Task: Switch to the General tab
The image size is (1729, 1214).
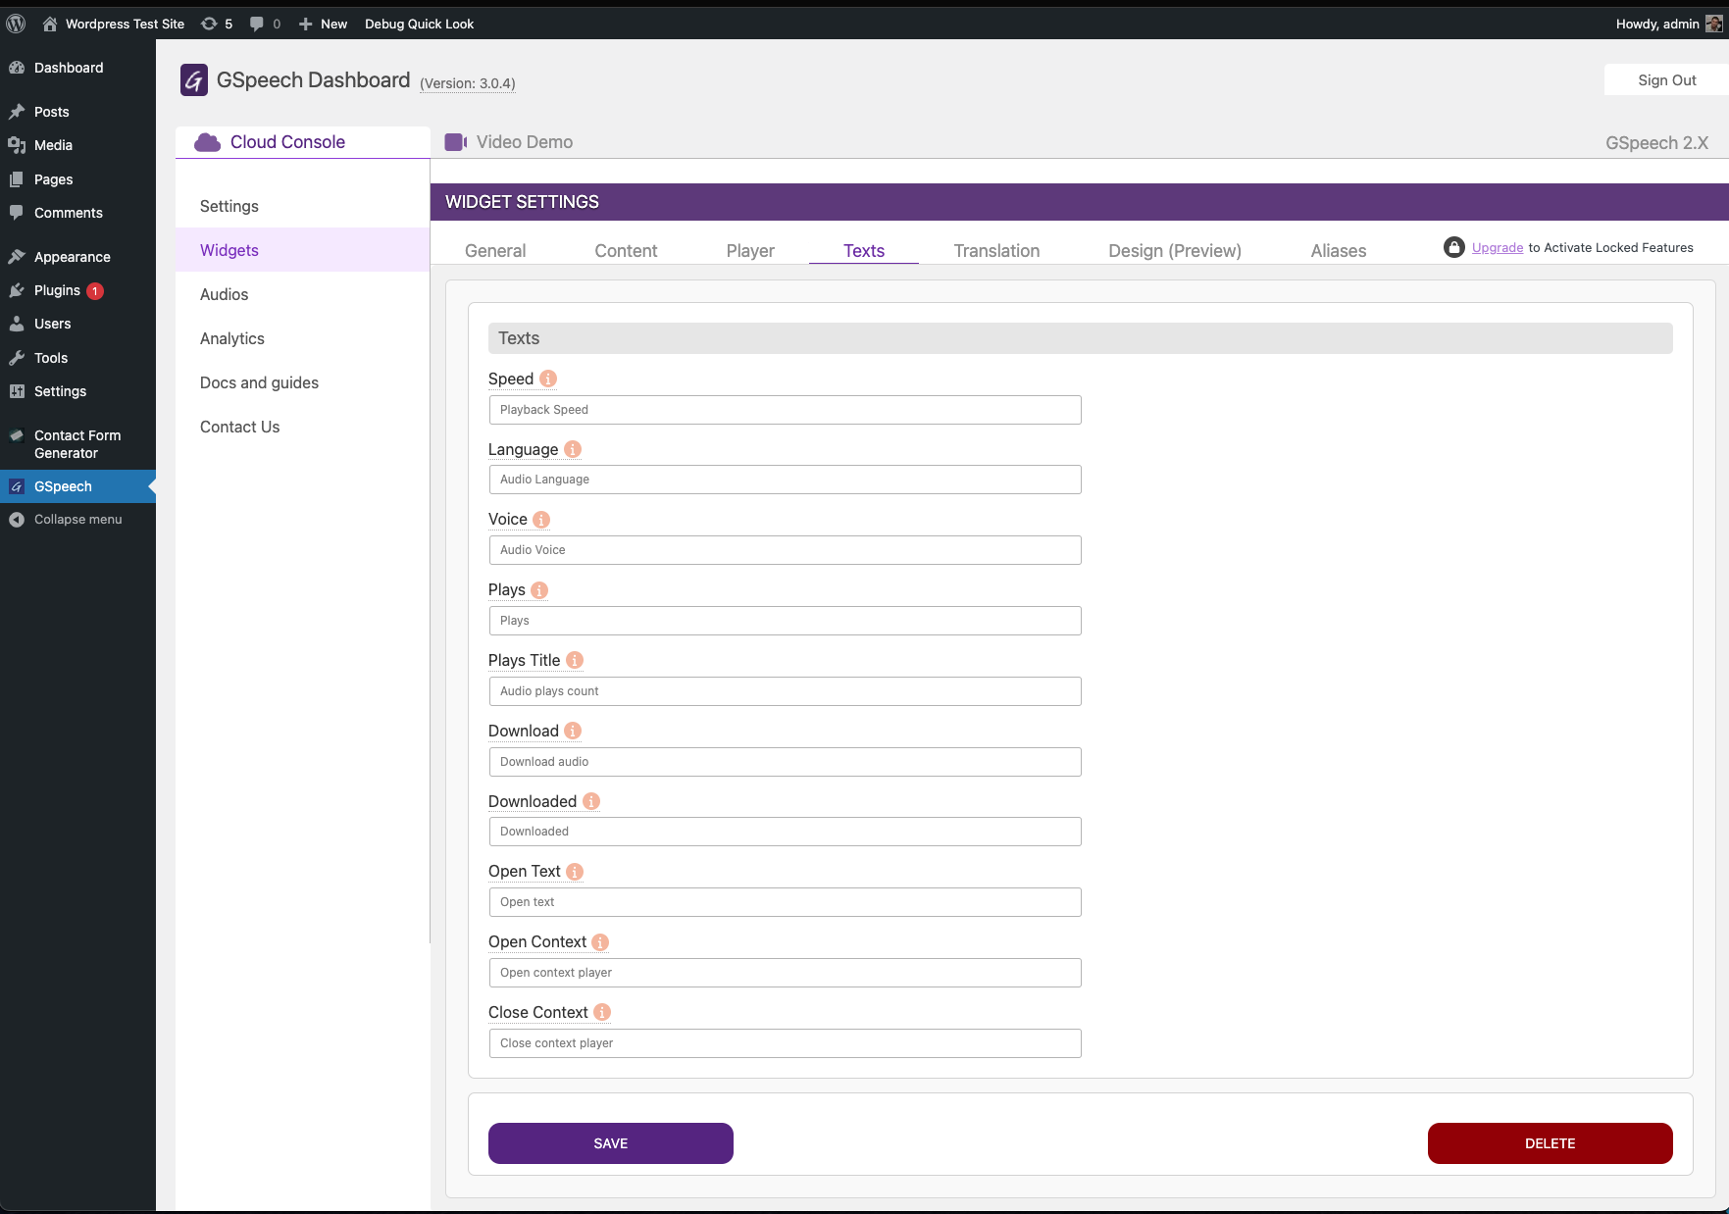Action: 495,251
